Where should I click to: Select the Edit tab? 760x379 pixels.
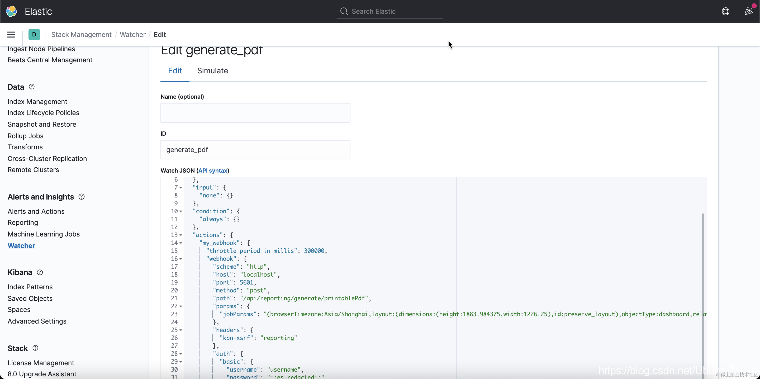[x=175, y=71]
